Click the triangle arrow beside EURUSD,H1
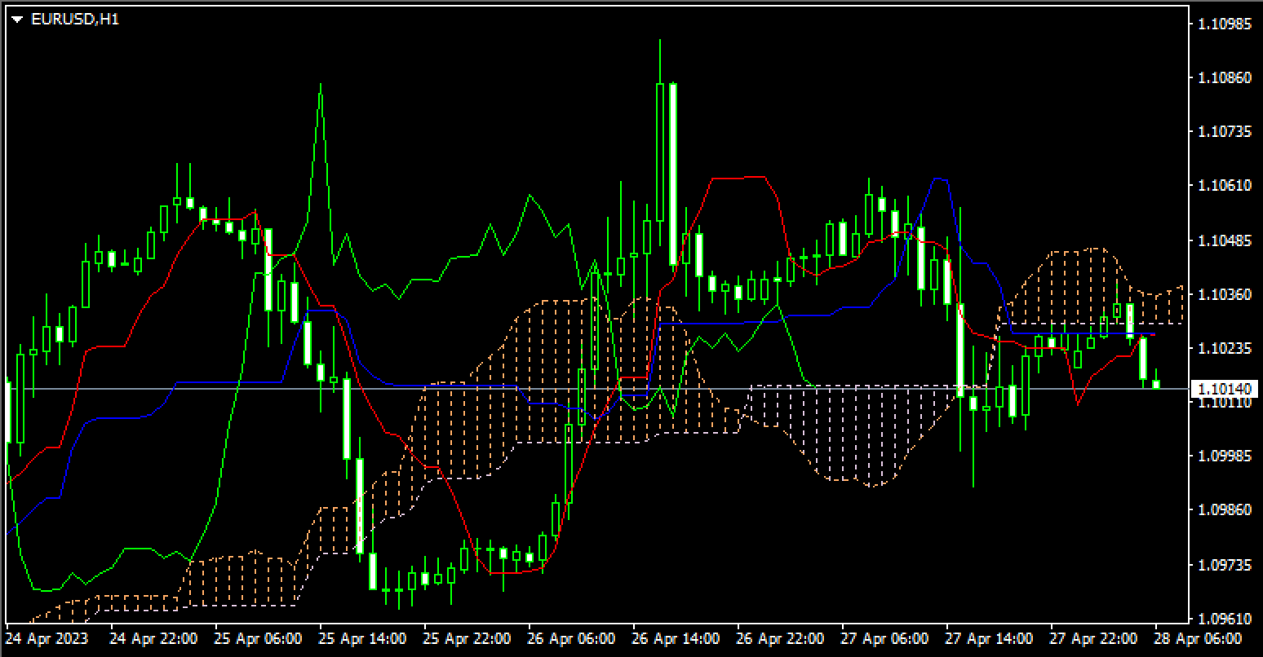The width and height of the screenshot is (1263, 657). tap(18, 19)
